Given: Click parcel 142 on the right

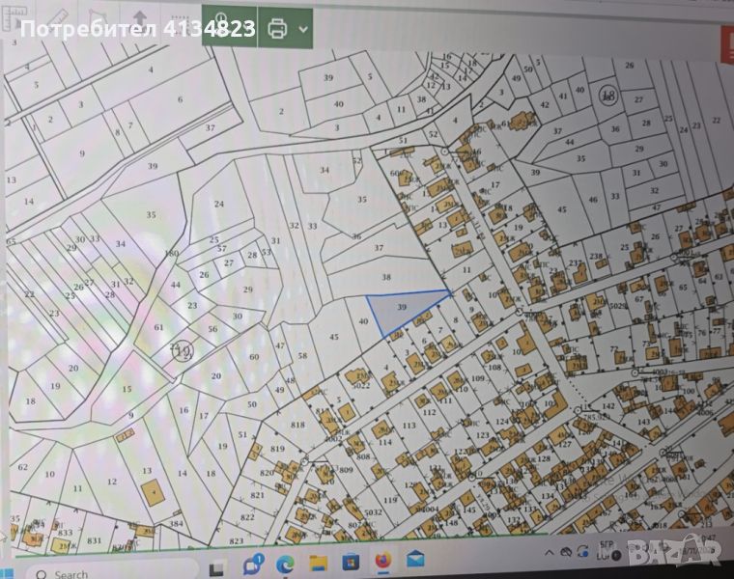Looking at the screenshot, I should click(x=608, y=406).
